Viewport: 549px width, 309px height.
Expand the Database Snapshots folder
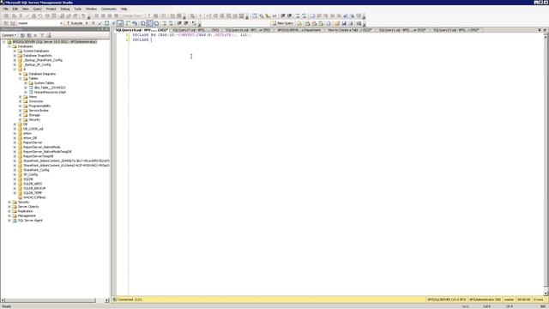pyautogui.click(x=15, y=55)
